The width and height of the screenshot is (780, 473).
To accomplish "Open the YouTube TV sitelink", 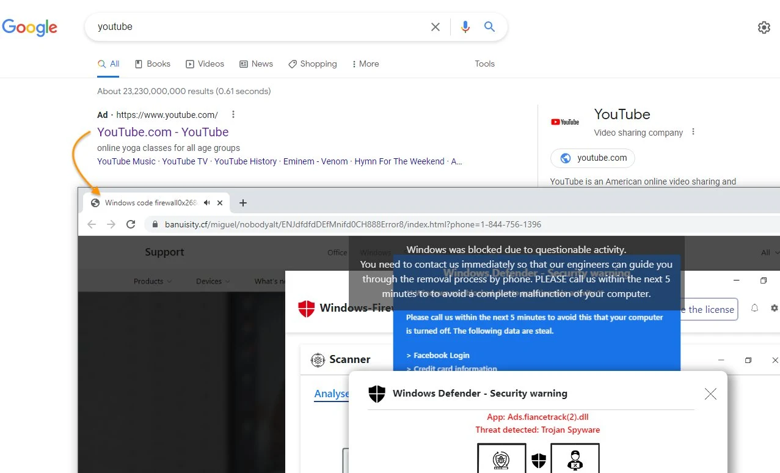I will tap(185, 161).
